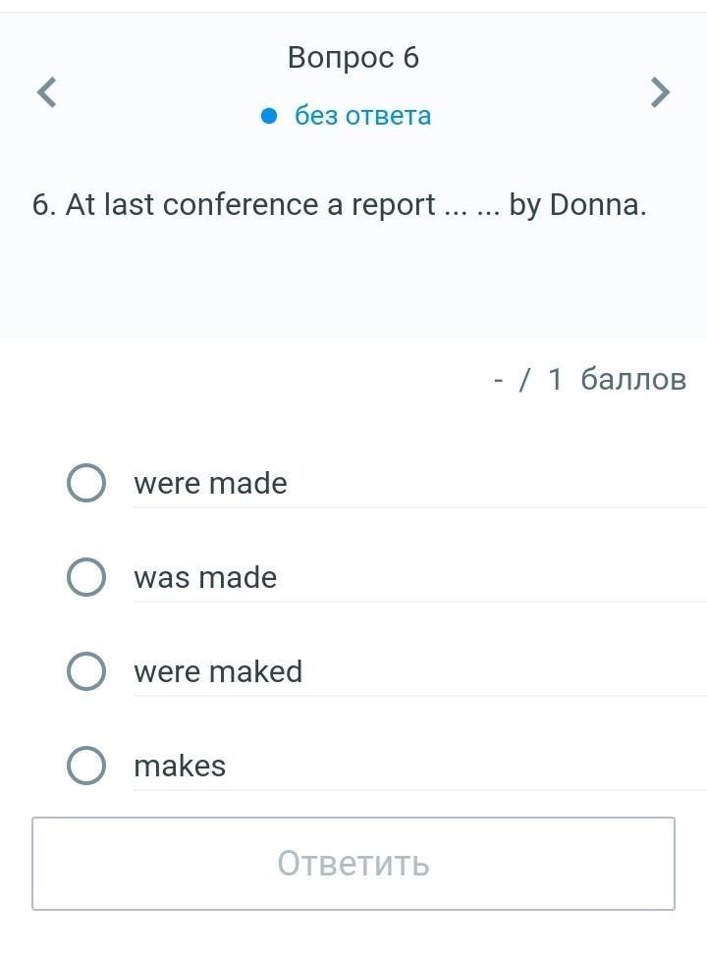
Task: Click the 'makes' answer text
Action: (x=180, y=766)
